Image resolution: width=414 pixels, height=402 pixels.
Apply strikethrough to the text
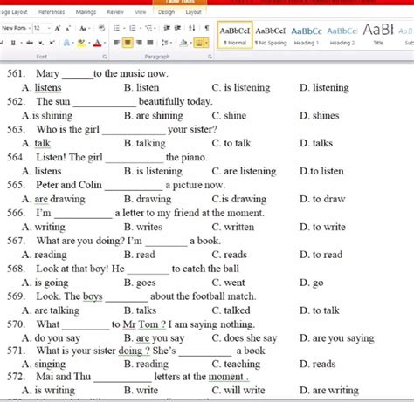30,43
